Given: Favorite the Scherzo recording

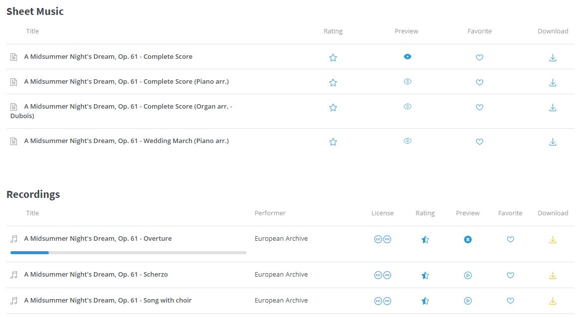Looking at the screenshot, I should click(x=510, y=275).
